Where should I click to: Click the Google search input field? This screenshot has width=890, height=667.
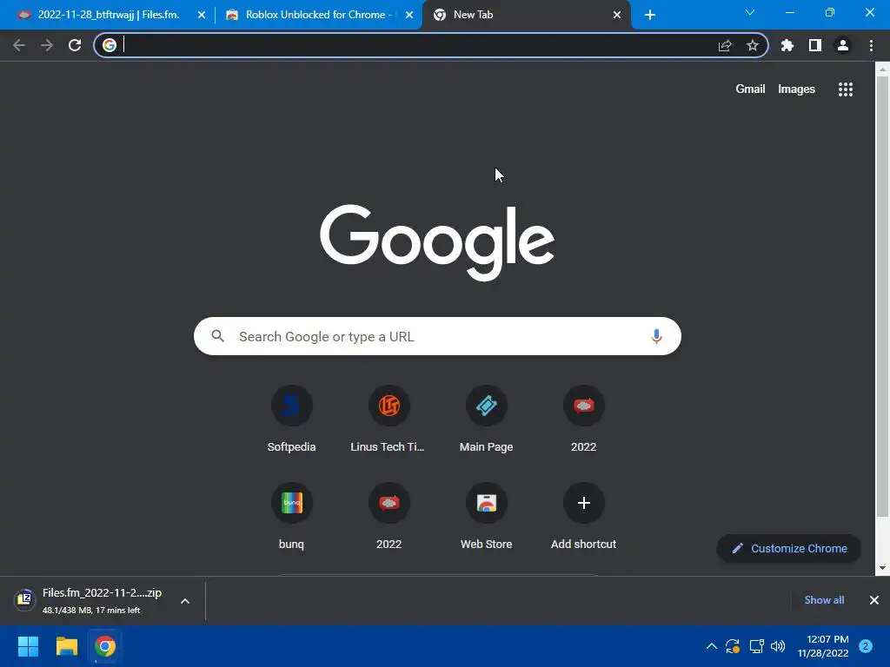tap(437, 336)
